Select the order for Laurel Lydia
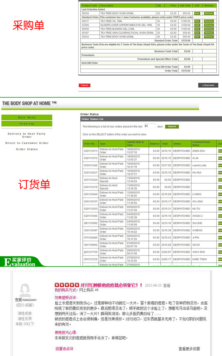This screenshot has width=222, height=356. [220, 165]
